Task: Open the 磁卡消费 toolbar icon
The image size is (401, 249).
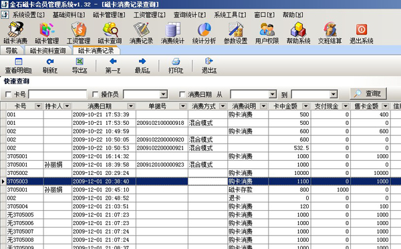Action: (15, 29)
